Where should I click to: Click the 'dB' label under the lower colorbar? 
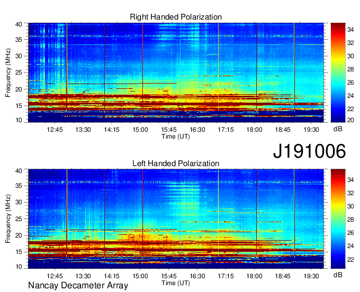[338, 275]
